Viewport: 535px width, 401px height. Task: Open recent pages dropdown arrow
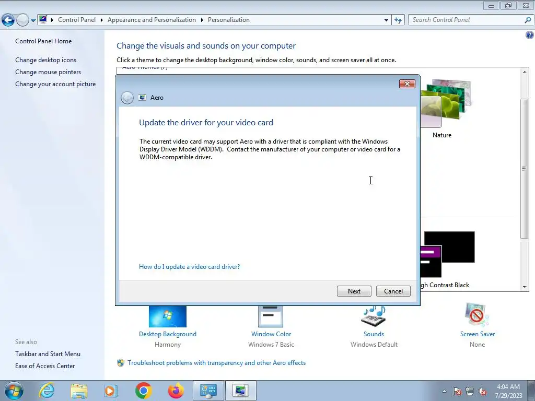coord(33,20)
